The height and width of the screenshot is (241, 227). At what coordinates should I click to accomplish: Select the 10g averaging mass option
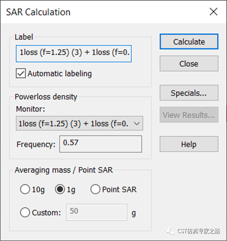coord(25,189)
